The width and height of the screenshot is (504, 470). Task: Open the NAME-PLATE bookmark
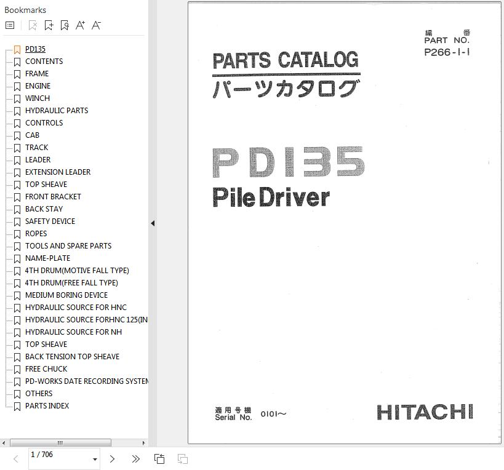[x=47, y=258]
